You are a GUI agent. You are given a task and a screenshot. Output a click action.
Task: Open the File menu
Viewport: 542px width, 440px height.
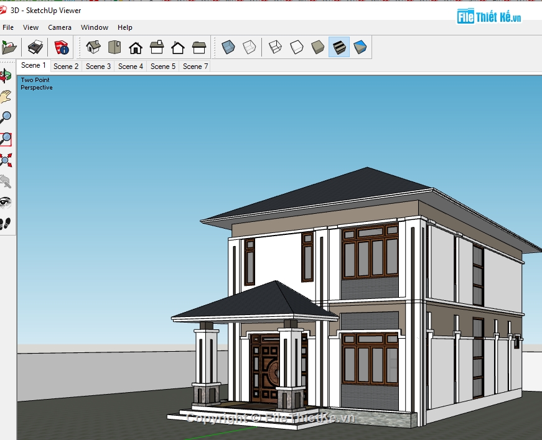(x=8, y=27)
